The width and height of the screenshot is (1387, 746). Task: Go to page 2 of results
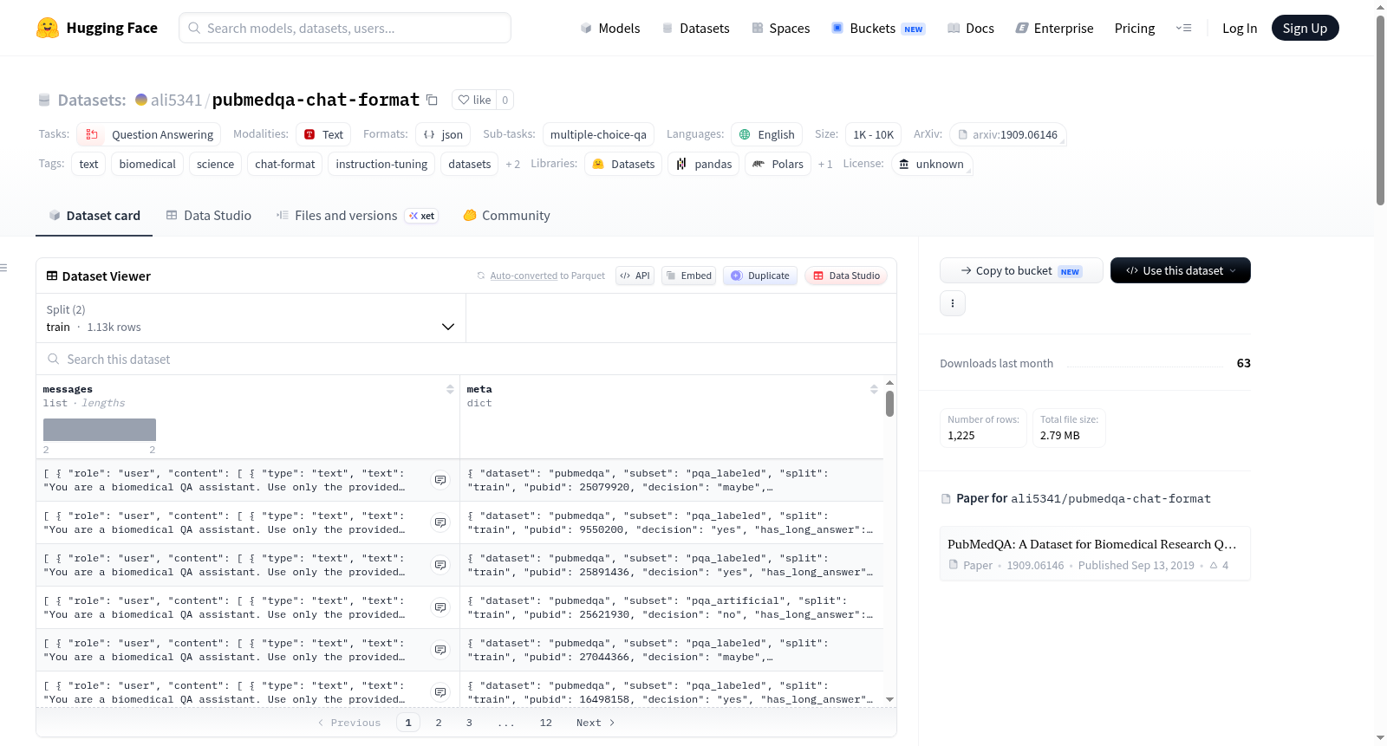pyautogui.click(x=439, y=723)
